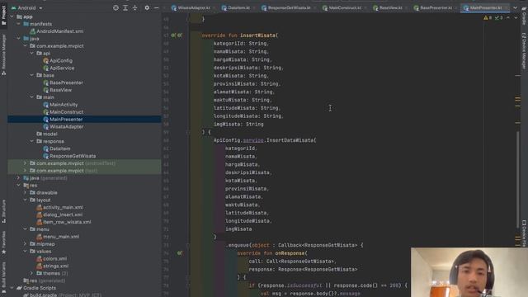Collapse the main package
528x297 pixels.
(32, 97)
